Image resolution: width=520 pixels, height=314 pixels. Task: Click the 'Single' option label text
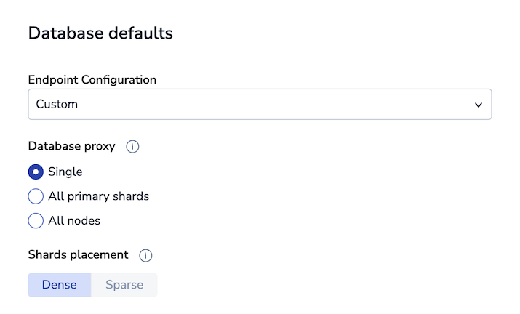pos(65,172)
